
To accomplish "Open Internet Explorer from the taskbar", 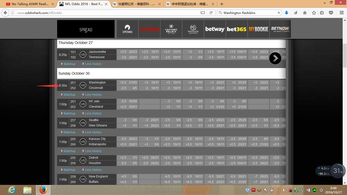I will (x=12, y=190).
